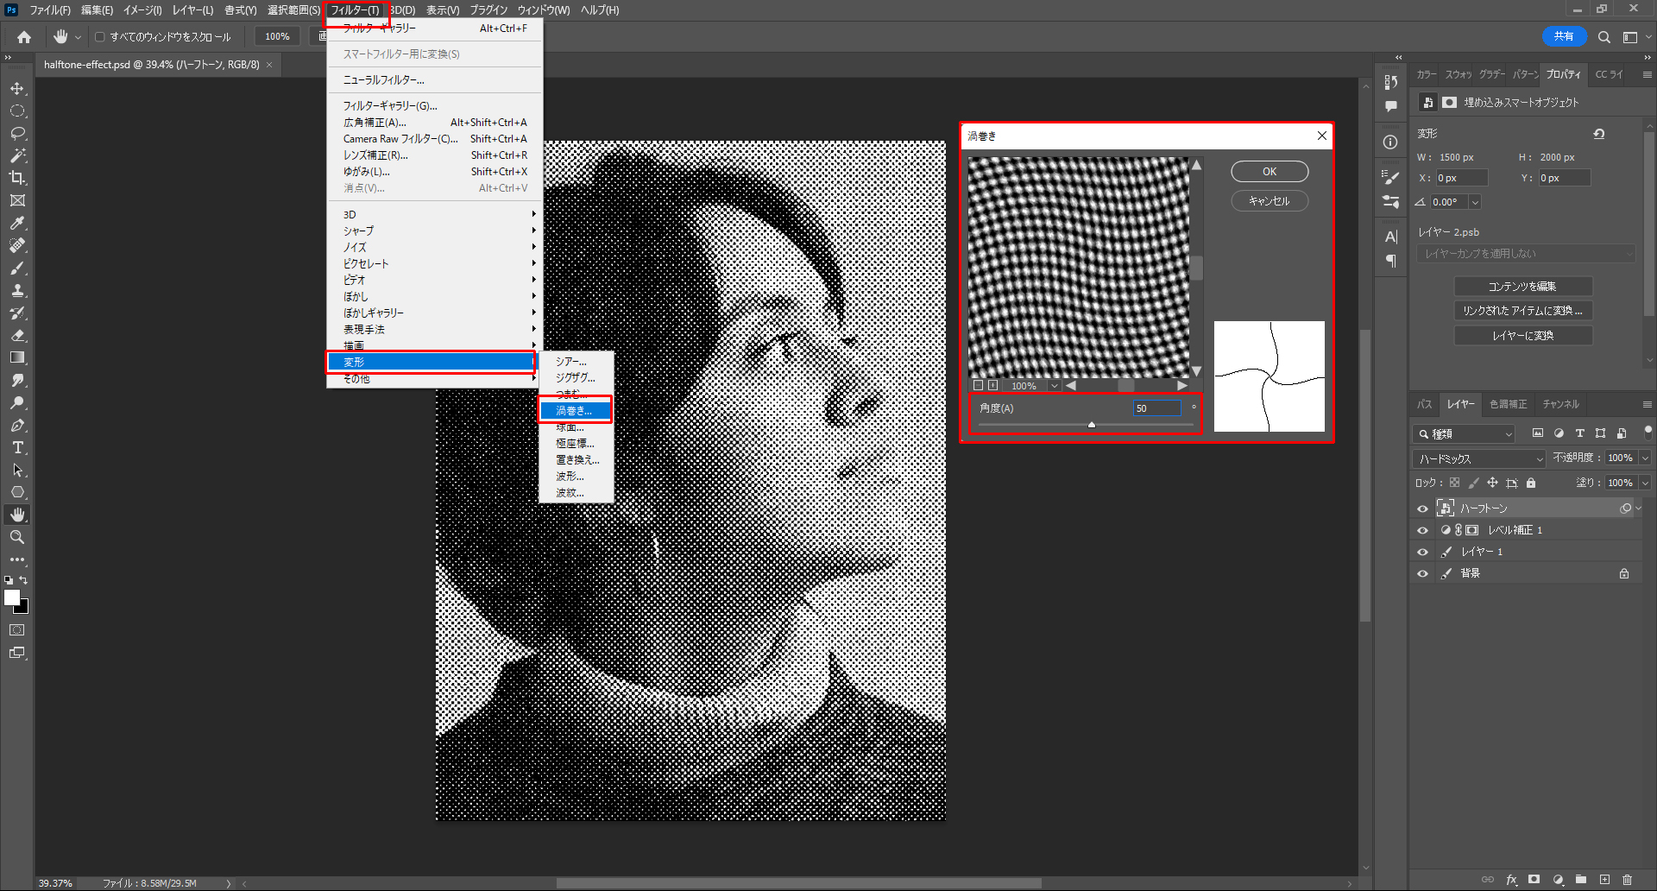Open the ハードミックス blend mode dropdown
The height and width of the screenshot is (891, 1657).
coord(1480,458)
